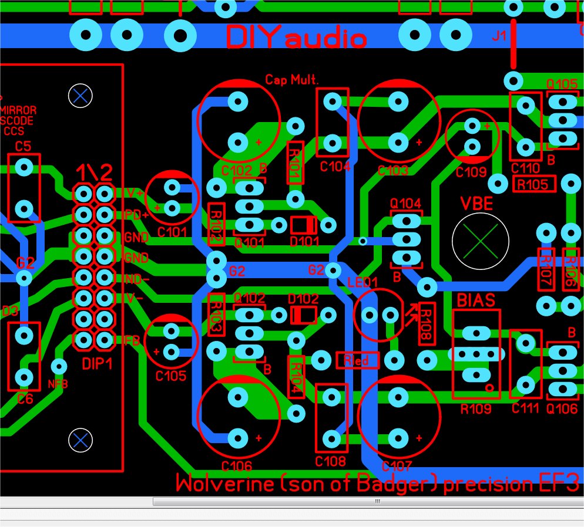Select the C111 capacitor label

[525, 408]
